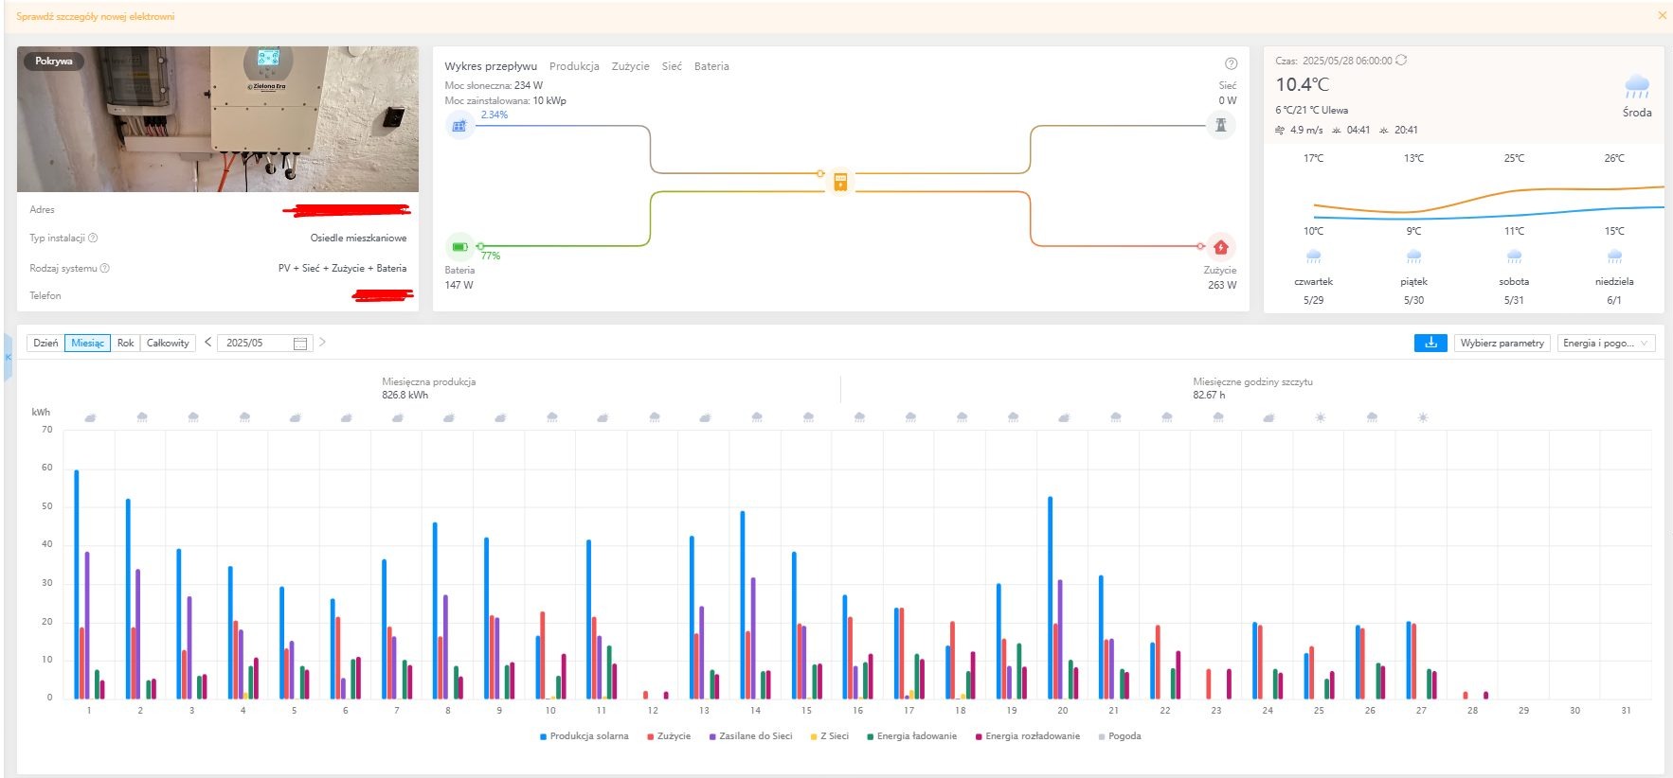The width and height of the screenshot is (1673, 778).
Task: Open the Energia i pogoda dropdown
Action: 1606,344
